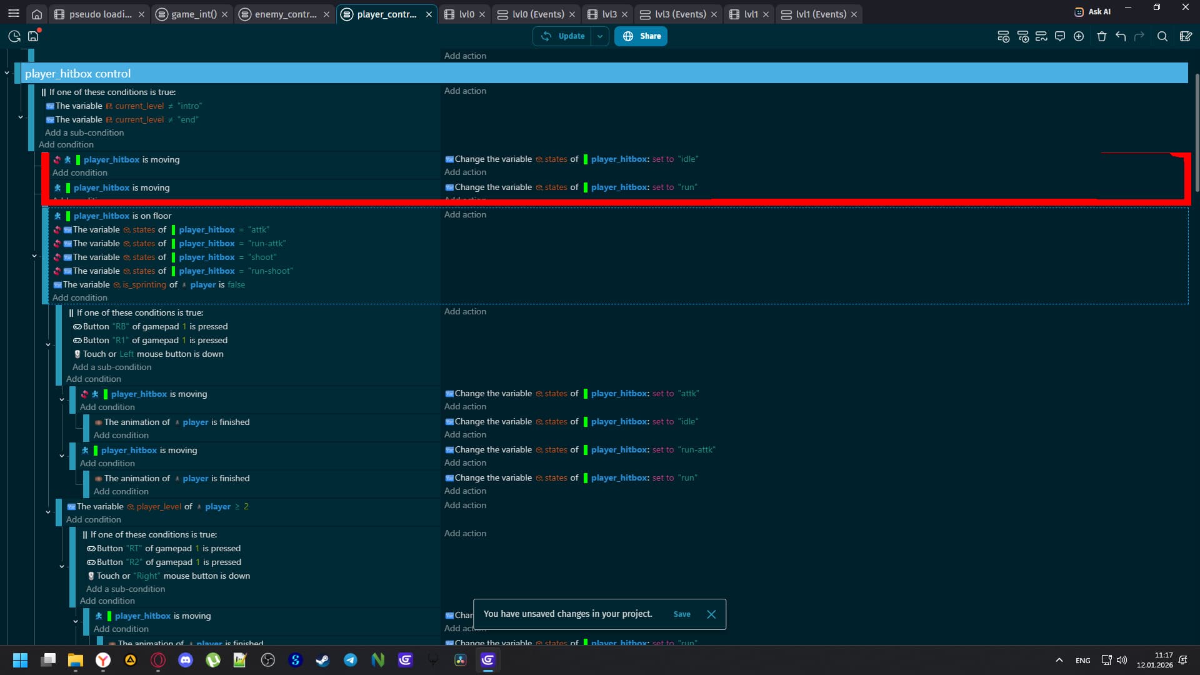
Task: Dismiss the unsaved changes notification
Action: pos(711,614)
